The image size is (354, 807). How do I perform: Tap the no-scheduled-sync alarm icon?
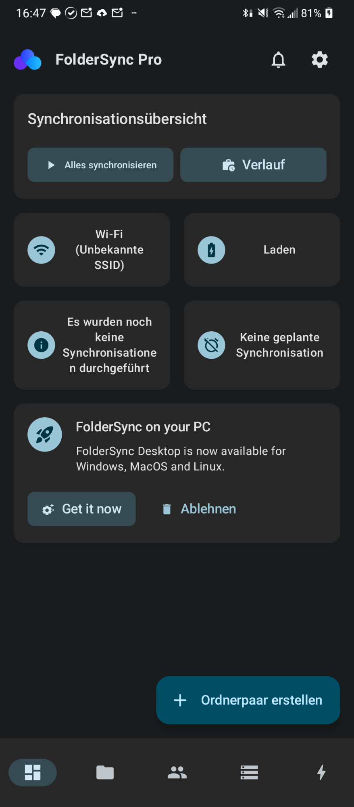click(211, 345)
